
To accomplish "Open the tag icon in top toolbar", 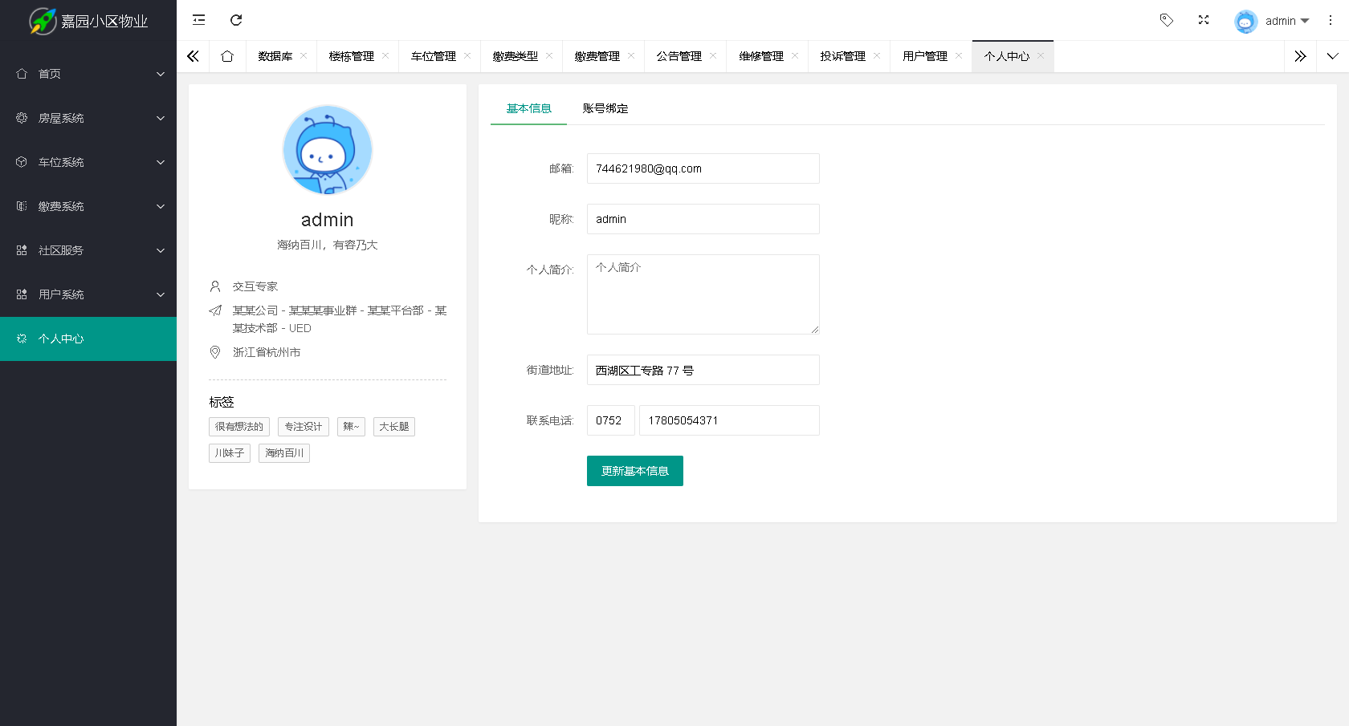I will pos(1166,20).
